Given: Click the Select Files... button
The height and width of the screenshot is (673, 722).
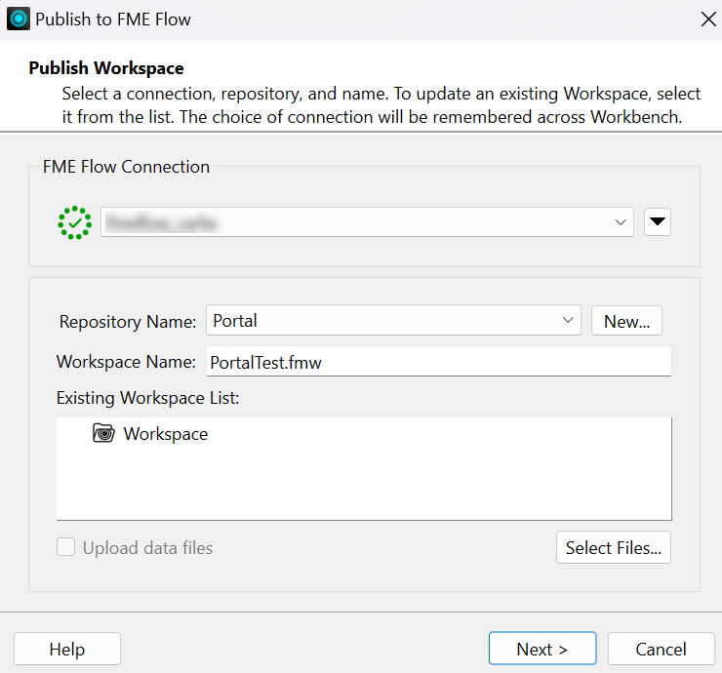Looking at the screenshot, I should point(614,547).
